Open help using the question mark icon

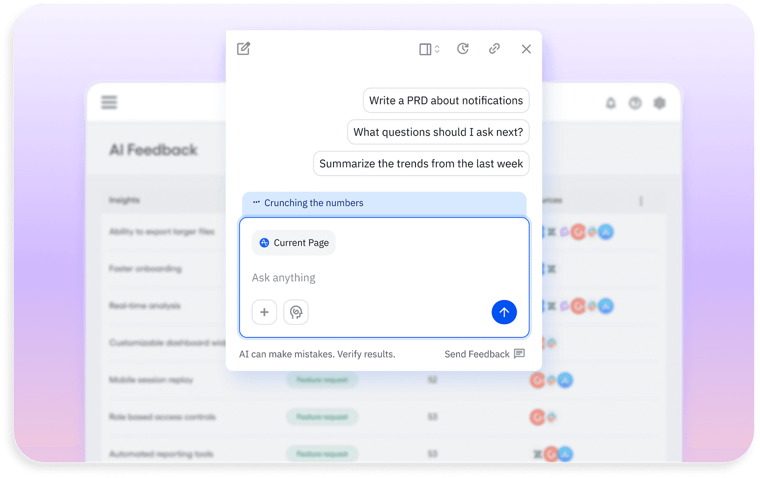tap(635, 103)
